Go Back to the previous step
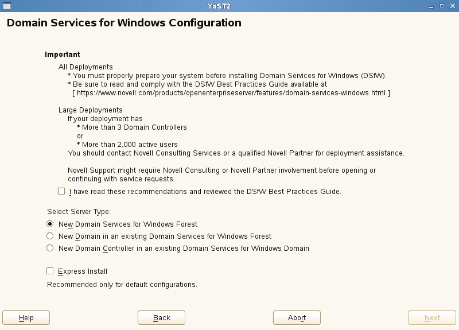 point(161,317)
